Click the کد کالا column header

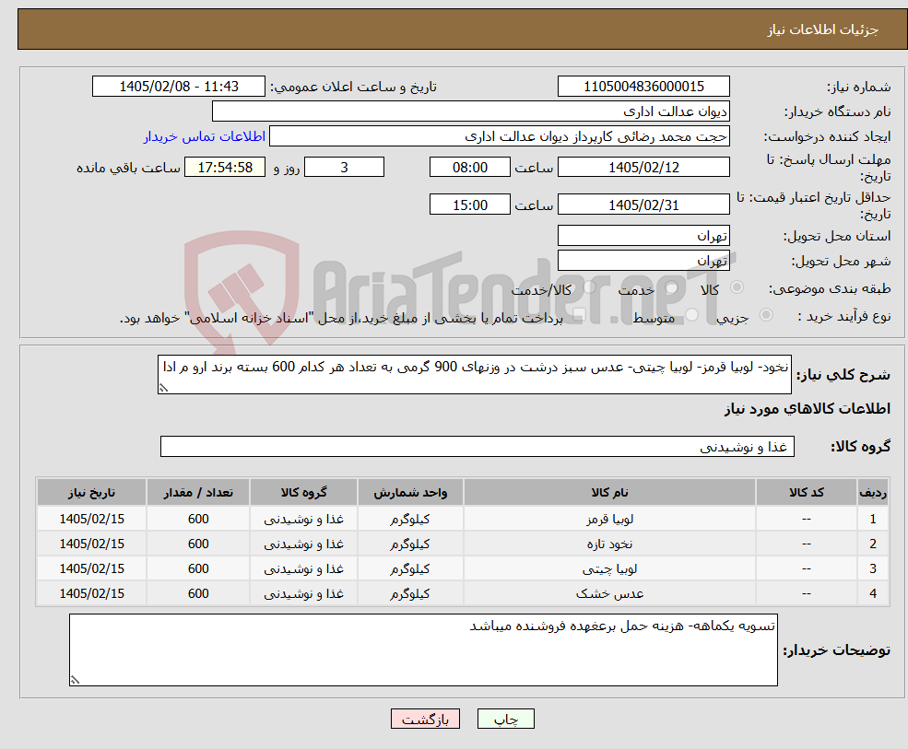click(806, 493)
